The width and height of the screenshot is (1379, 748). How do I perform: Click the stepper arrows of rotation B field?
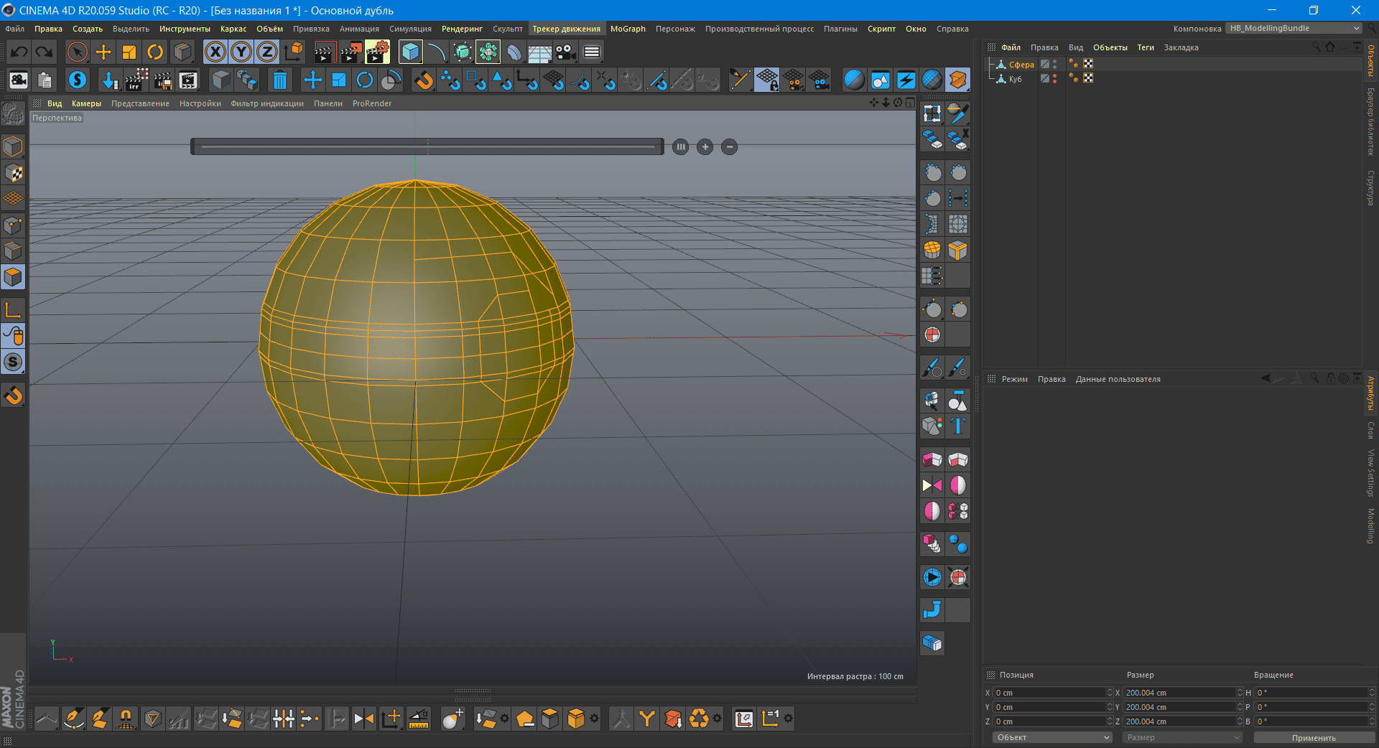[x=1372, y=721]
